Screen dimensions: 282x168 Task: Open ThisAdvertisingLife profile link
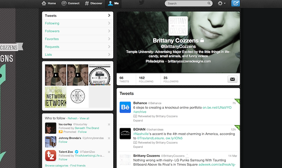pos(87,155)
